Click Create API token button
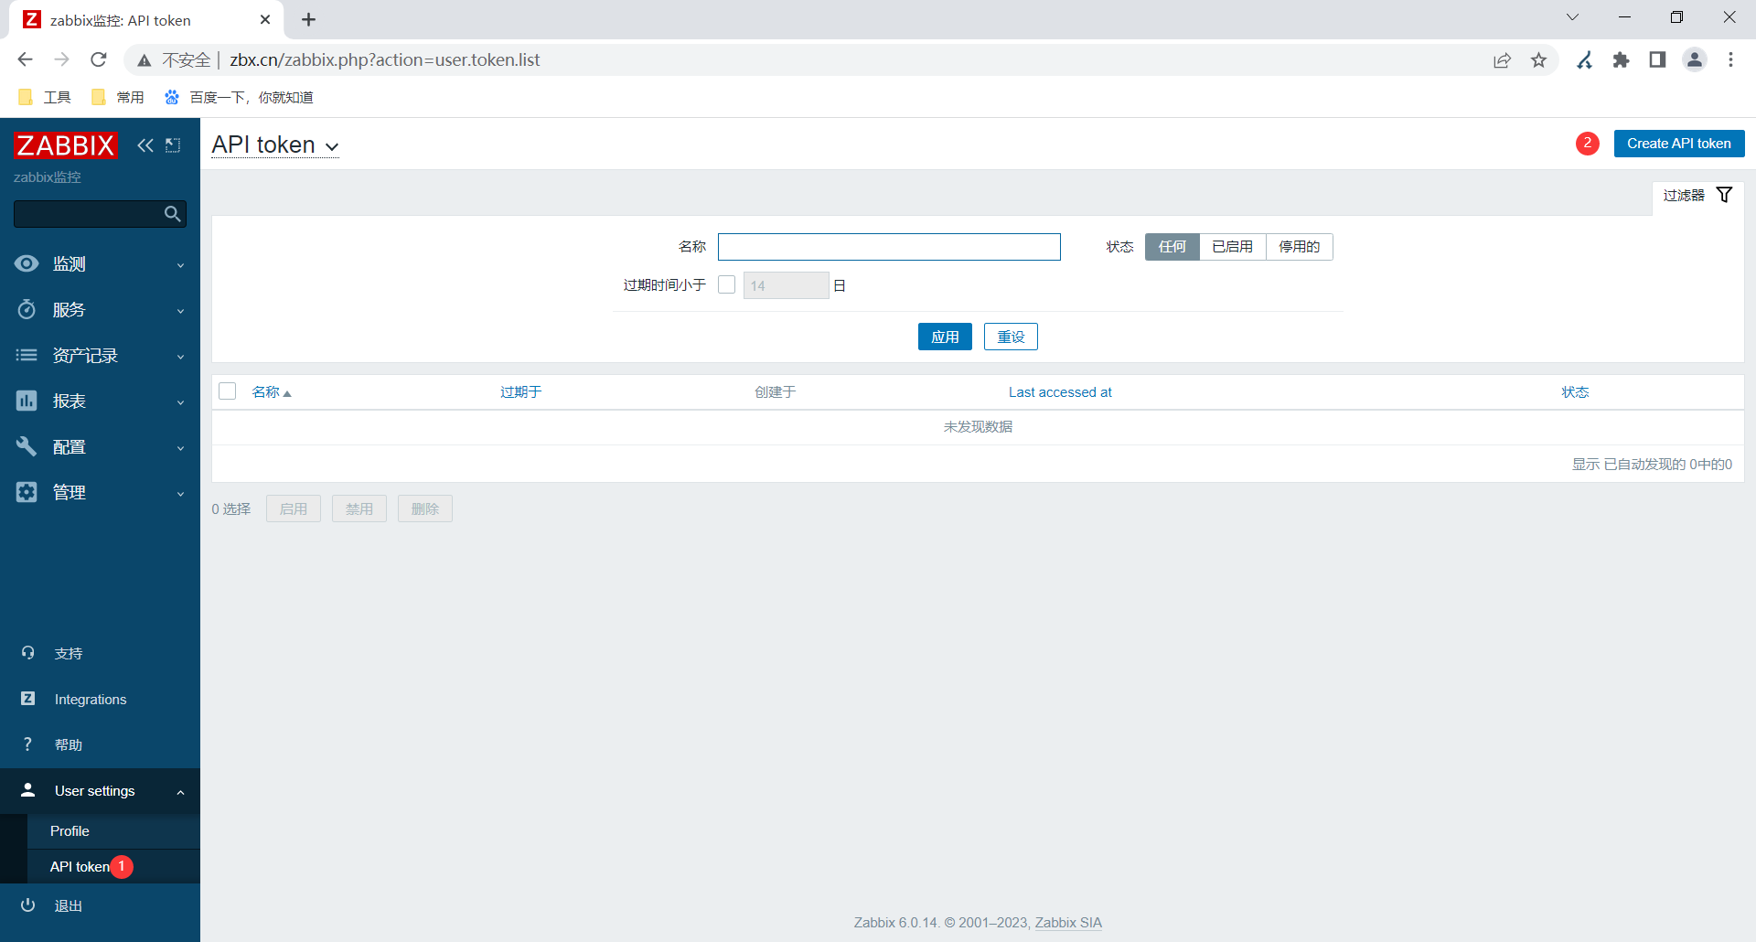Image resolution: width=1756 pixels, height=942 pixels. pos(1679,144)
